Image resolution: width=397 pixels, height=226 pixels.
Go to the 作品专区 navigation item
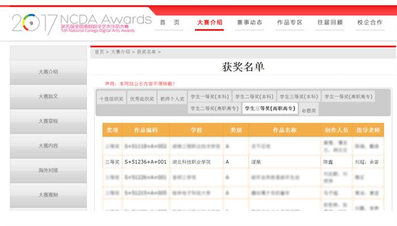click(290, 22)
